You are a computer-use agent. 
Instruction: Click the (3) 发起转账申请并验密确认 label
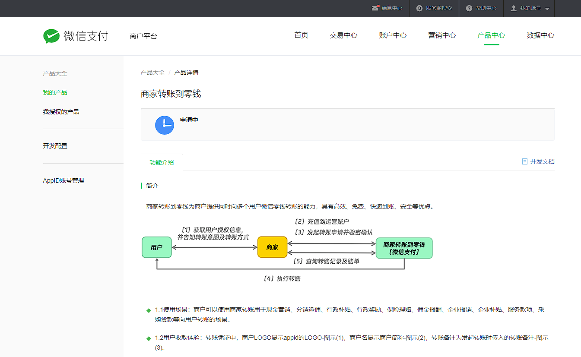pyautogui.click(x=333, y=232)
